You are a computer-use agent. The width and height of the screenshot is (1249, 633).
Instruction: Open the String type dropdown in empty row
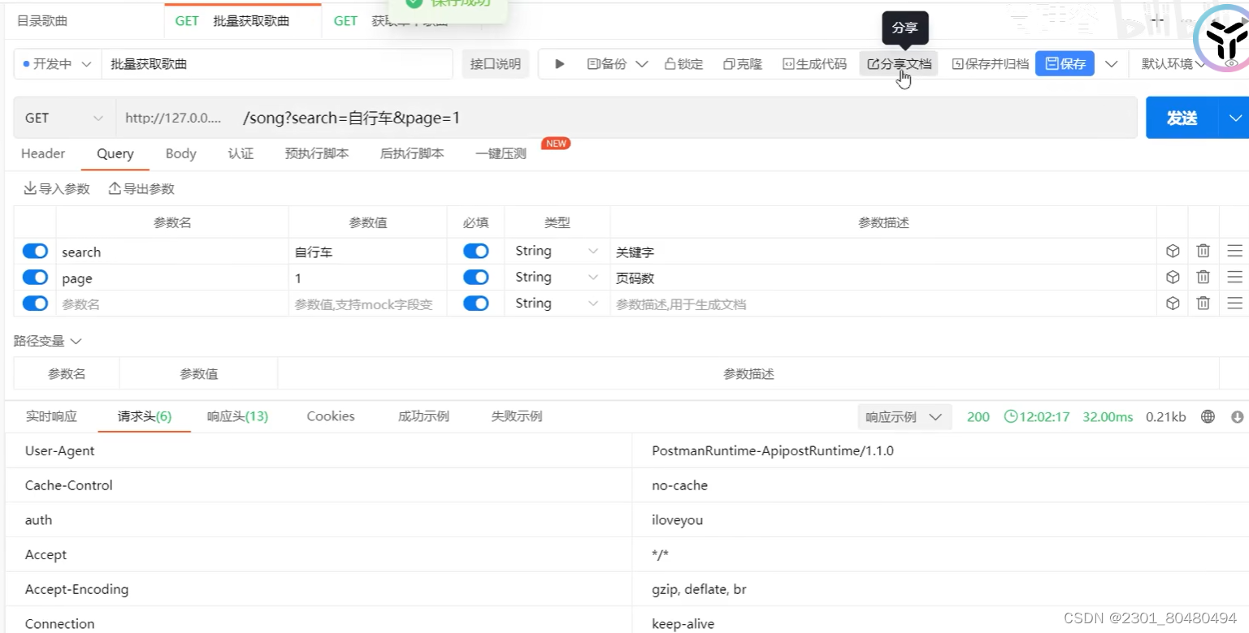[557, 304]
